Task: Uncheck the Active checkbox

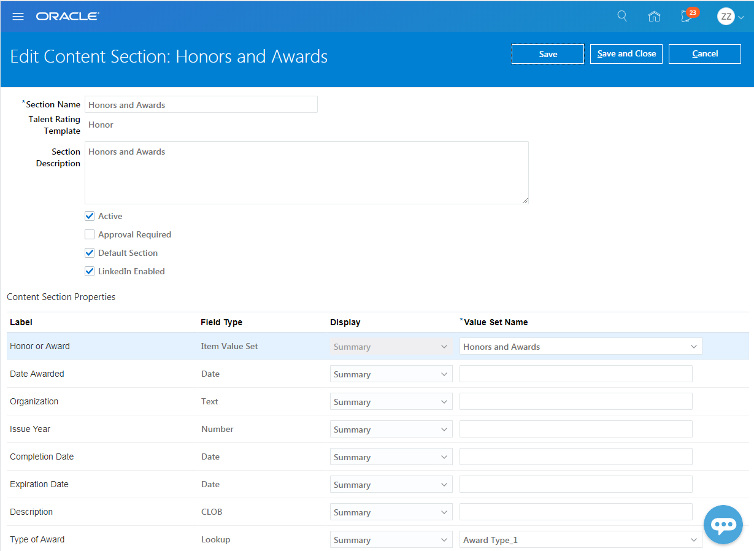Action: point(89,216)
